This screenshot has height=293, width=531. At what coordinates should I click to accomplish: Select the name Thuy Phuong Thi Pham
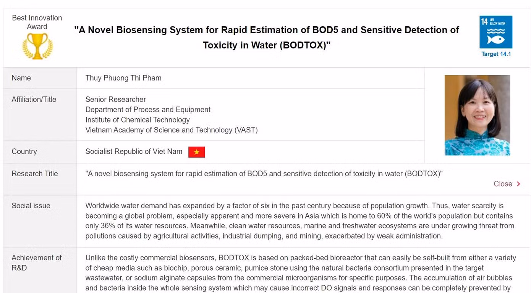(x=123, y=78)
